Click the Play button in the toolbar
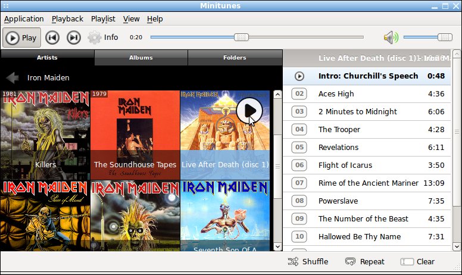The width and height of the screenshot is (462, 275). click(21, 37)
